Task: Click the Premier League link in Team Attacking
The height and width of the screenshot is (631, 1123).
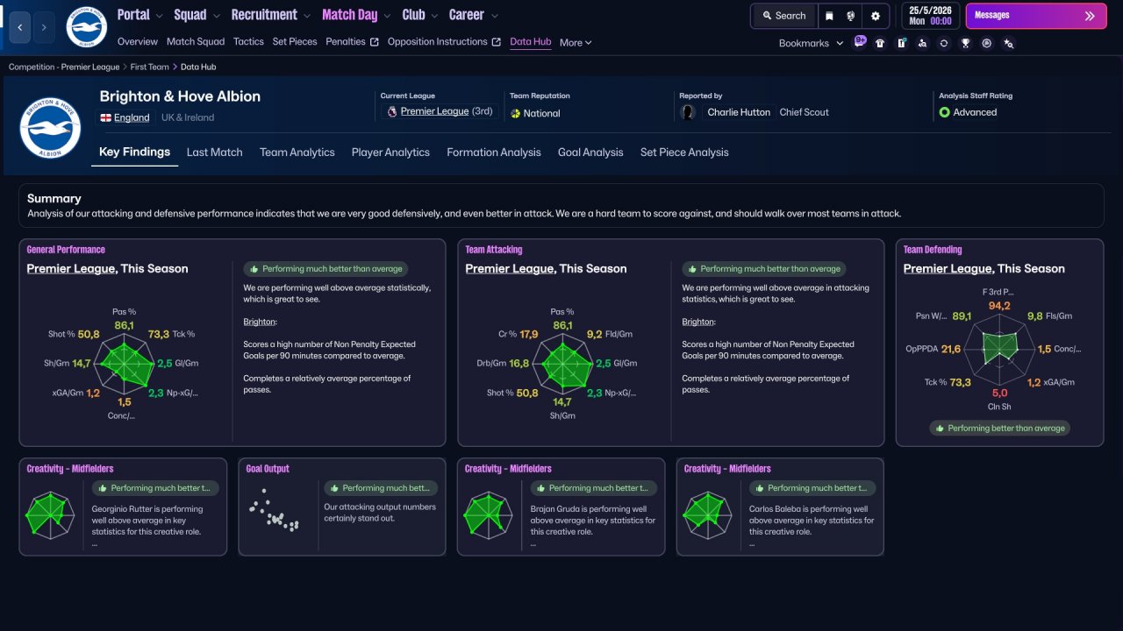Action: coord(510,269)
